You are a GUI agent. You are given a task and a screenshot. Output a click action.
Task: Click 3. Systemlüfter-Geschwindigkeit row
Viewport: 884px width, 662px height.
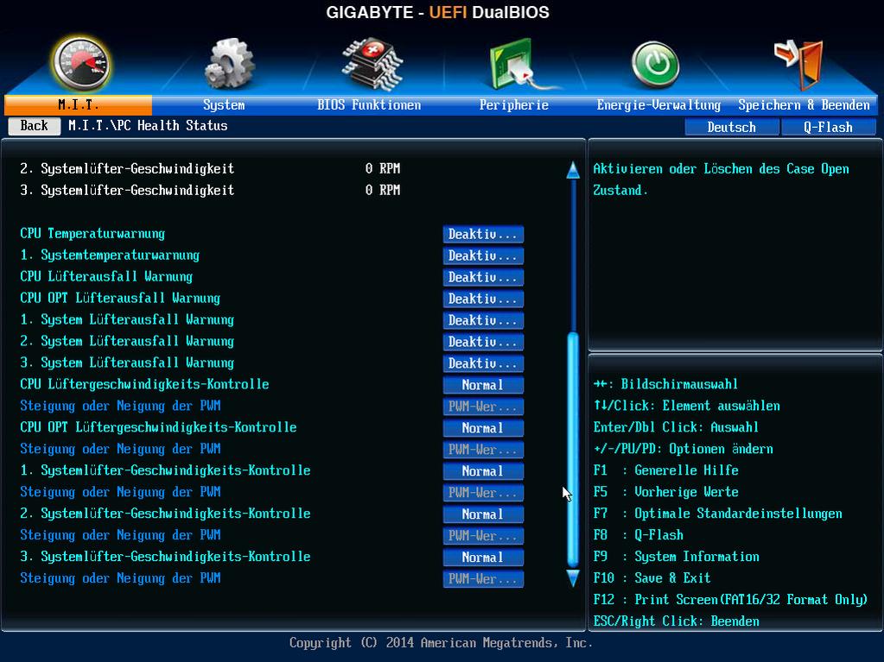(210, 190)
